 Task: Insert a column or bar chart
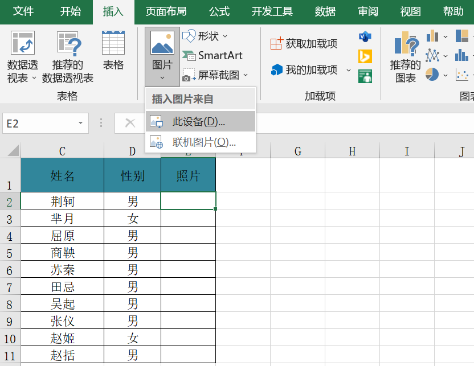point(432,36)
